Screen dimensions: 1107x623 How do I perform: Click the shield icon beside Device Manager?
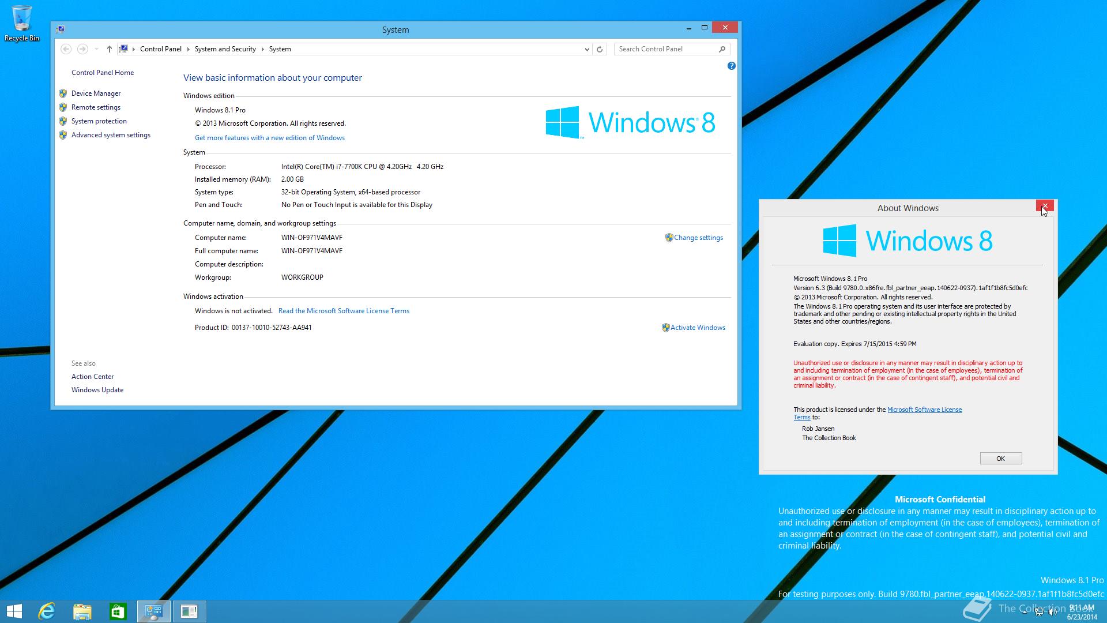tap(63, 93)
